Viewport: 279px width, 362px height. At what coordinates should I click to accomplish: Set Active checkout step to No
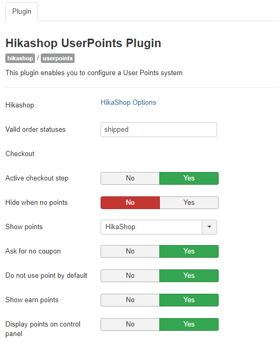coord(130,178)
